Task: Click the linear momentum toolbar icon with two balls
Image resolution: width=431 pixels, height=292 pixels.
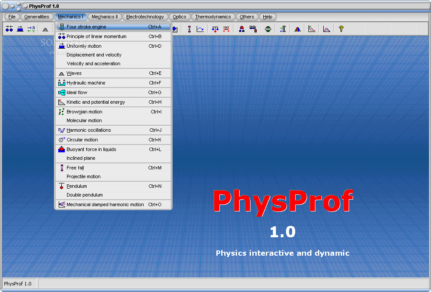Action: pyautogui.click(x=9, y=29)
